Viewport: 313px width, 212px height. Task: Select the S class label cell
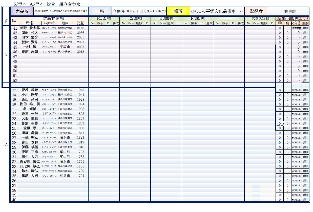(6, 54)
